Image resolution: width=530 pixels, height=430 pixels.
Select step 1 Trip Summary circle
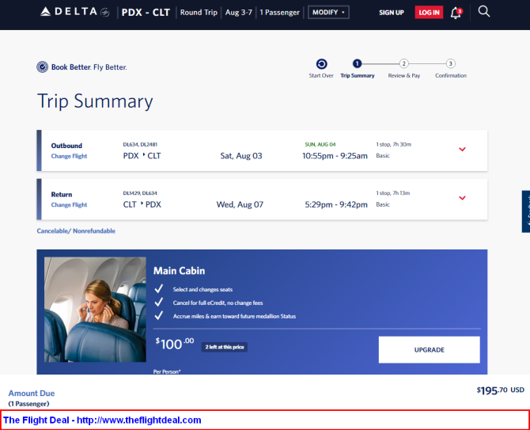(357, 63)
